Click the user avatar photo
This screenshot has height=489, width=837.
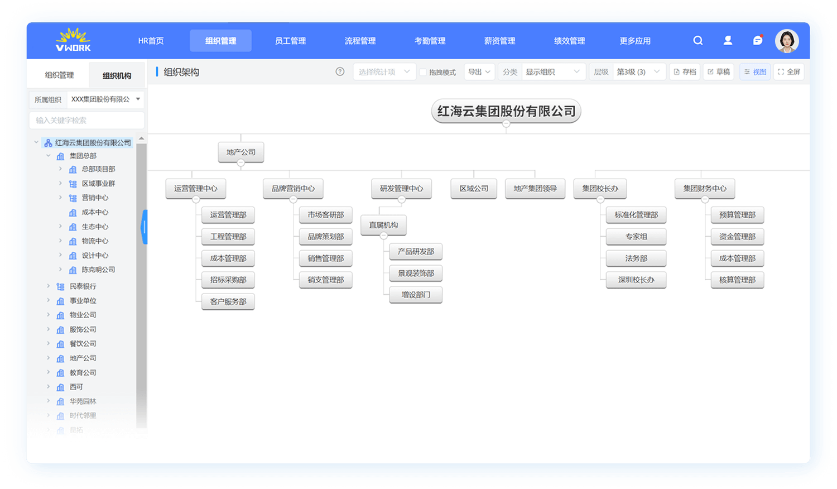coord(787,41)
